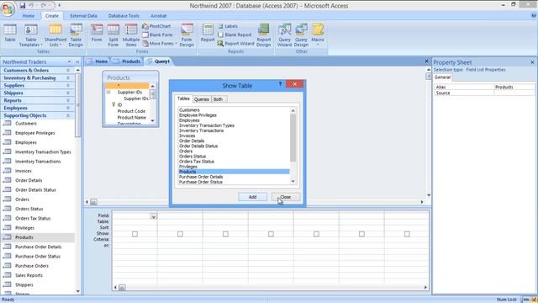Click the Labels icon

click(228, 26)
